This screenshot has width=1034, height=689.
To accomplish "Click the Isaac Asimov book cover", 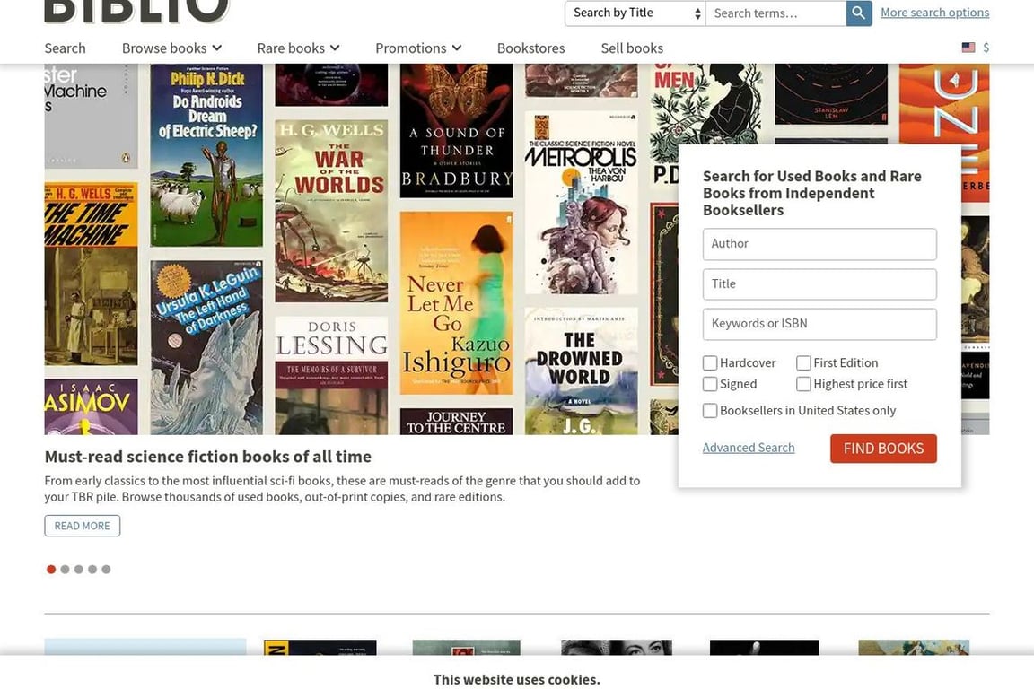I will [x=91, y=406].
